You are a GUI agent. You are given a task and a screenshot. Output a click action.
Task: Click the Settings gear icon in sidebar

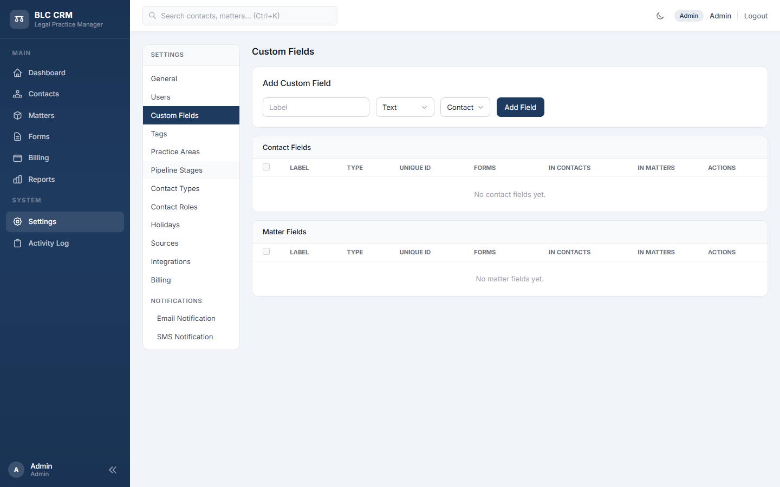[18, 222]
